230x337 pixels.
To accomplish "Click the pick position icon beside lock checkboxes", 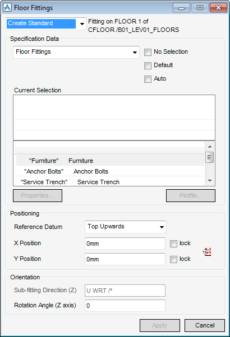I will pyautogui.click(x=207, y=252).
